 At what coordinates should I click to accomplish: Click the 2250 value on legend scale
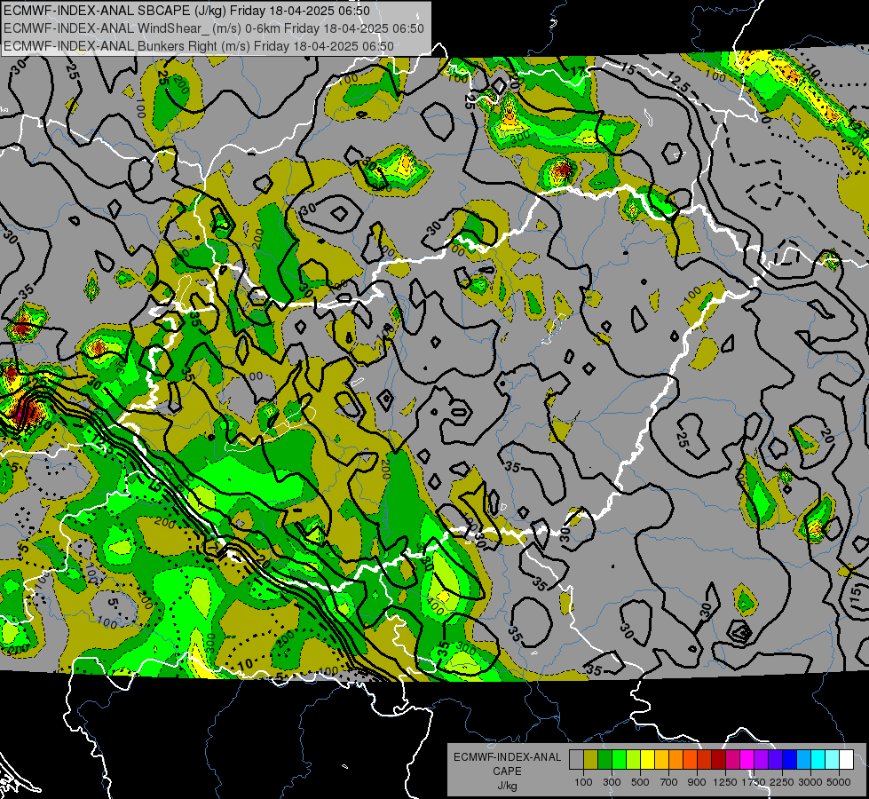click(x=782, y=782)
